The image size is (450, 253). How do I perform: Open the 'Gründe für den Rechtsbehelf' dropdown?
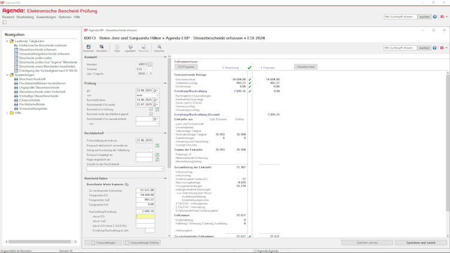162,169
